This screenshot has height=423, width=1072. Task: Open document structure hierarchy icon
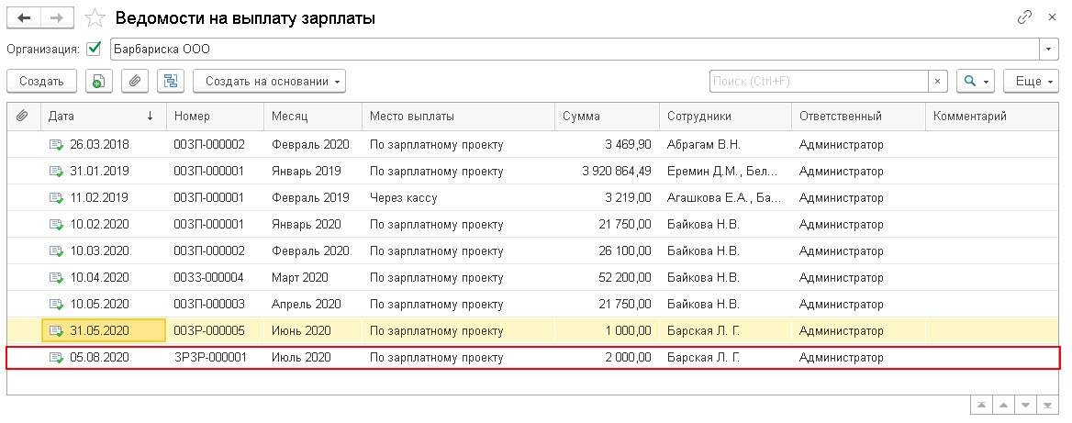pyautogui.click(x=170, y=82)
